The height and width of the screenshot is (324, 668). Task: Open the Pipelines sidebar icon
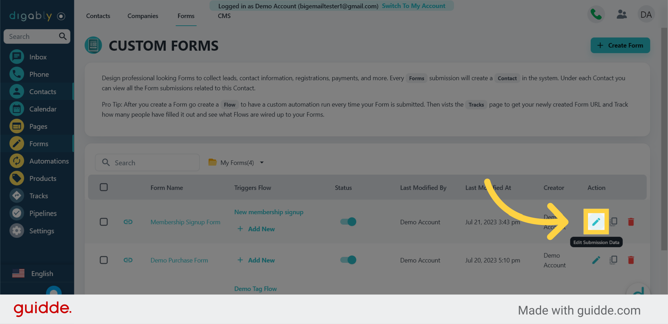coord(17,213)
